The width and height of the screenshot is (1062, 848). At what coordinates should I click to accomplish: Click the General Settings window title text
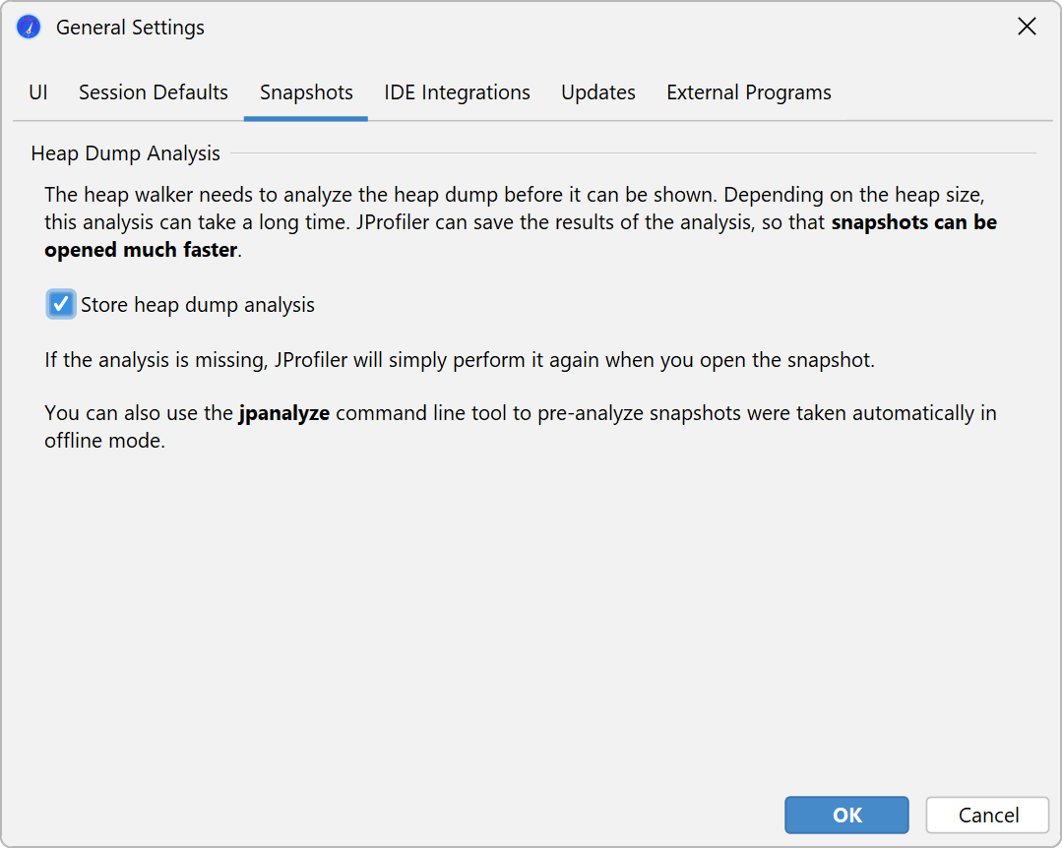click(130, 28)
